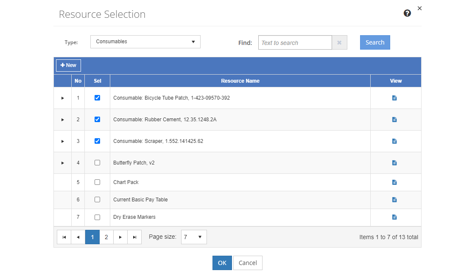Clear the Find search text

pos(340,42)
